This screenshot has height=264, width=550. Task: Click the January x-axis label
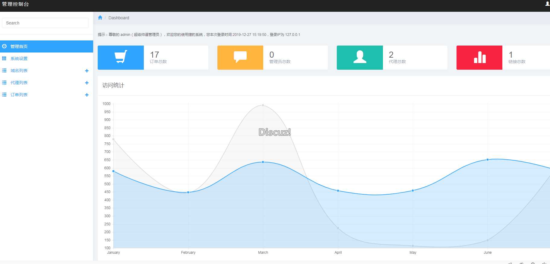[x=113, y=253]
